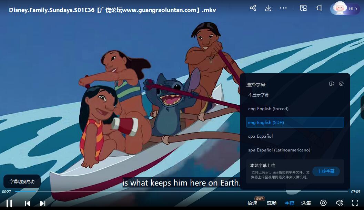Image resolution: width=364 pixels, height=210 pixels.
Task: Click the rotate screen icon in top bar
Action: coord(319,8)
